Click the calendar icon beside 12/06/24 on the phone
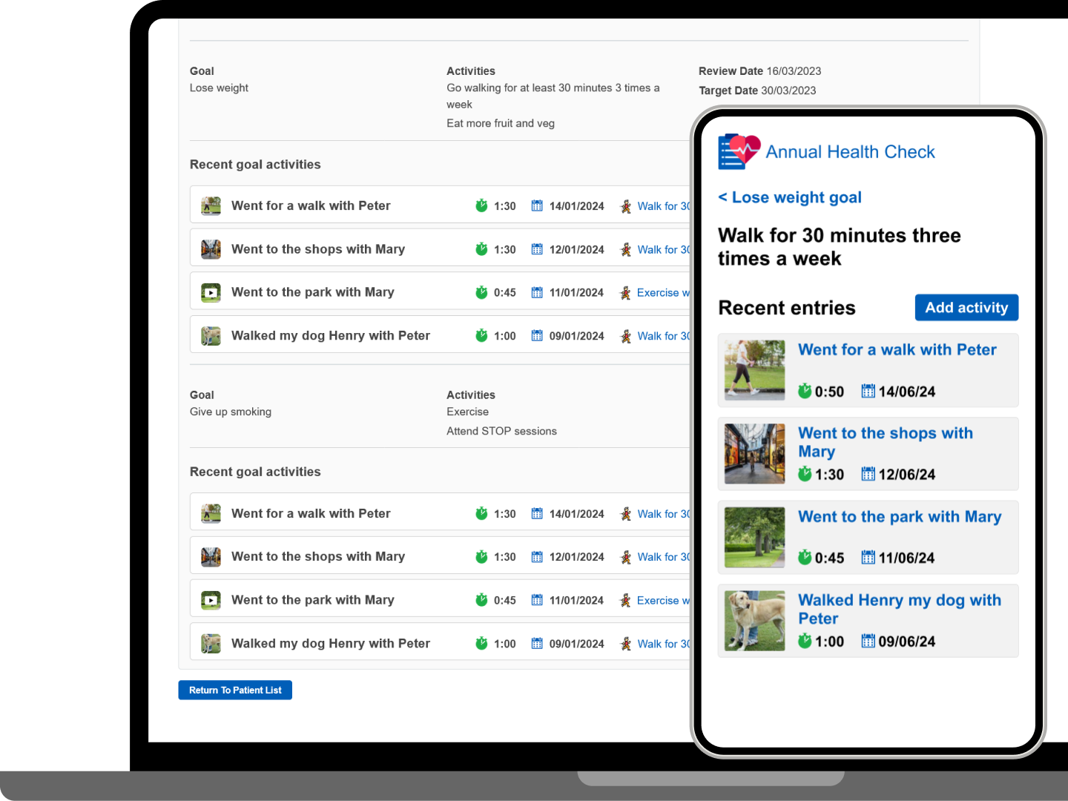This screenshot has width=1068, height=801. [x=868, y=474]
